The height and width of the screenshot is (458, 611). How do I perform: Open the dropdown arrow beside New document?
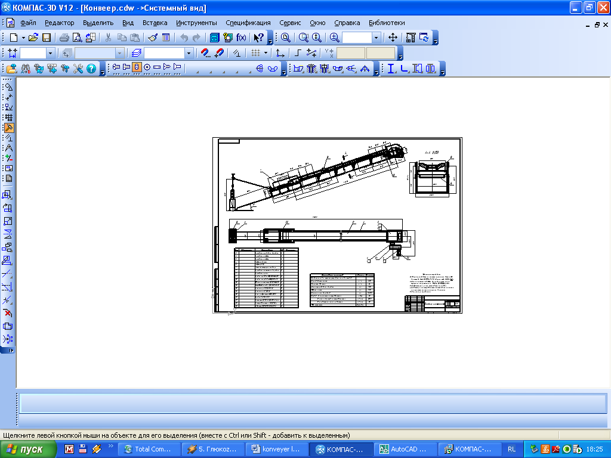[x=23, y=38]
